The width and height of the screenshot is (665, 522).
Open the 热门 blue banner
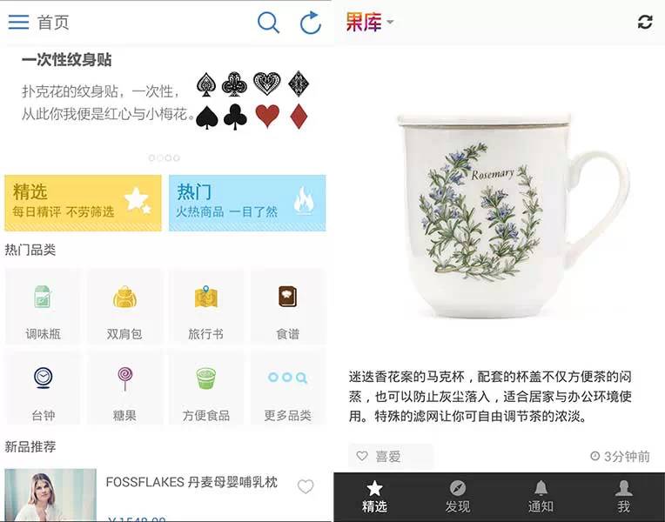coord(247,203)
